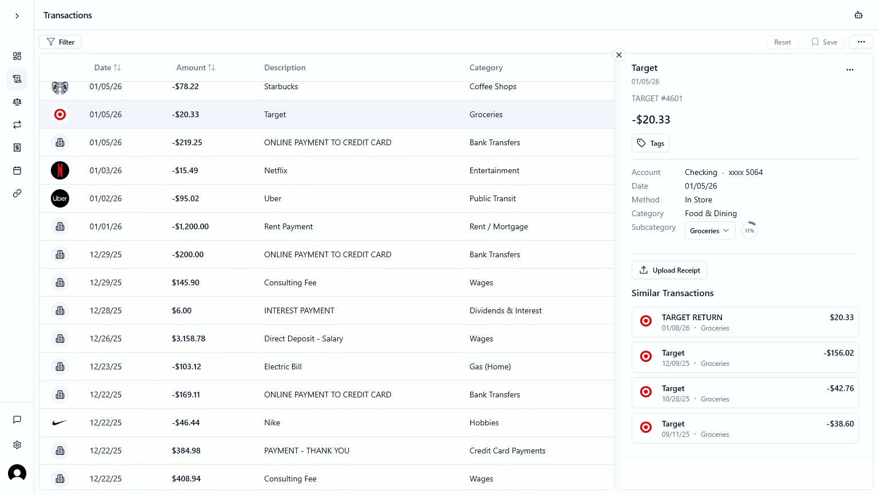
Task: Open the more-options menu on the Target detail panel
Action: click(850, 70)
